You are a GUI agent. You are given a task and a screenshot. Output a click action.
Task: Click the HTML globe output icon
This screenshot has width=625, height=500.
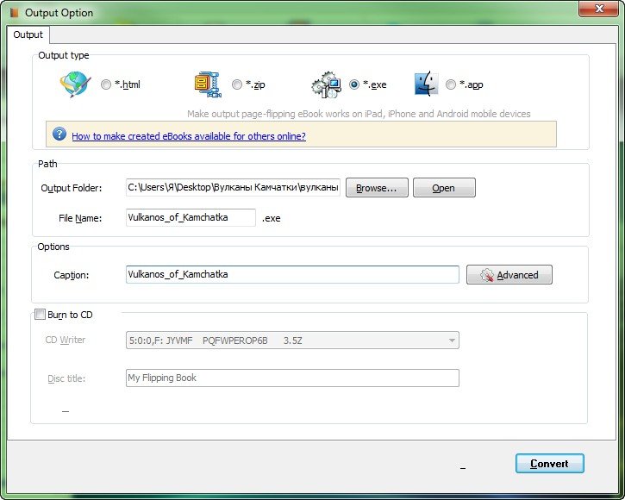pos(74,84)
